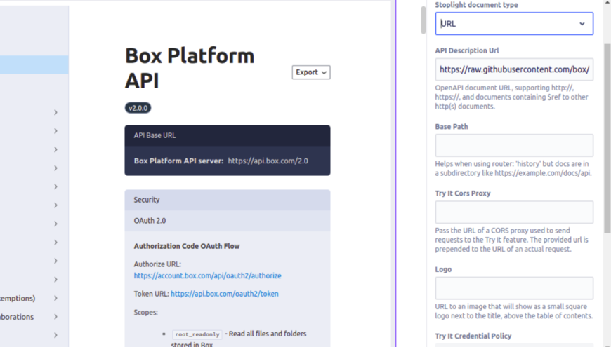611x347 pixels.
Task: Click the documentation preview's vertical scrollbar
Action: click(x=423, y=20)
